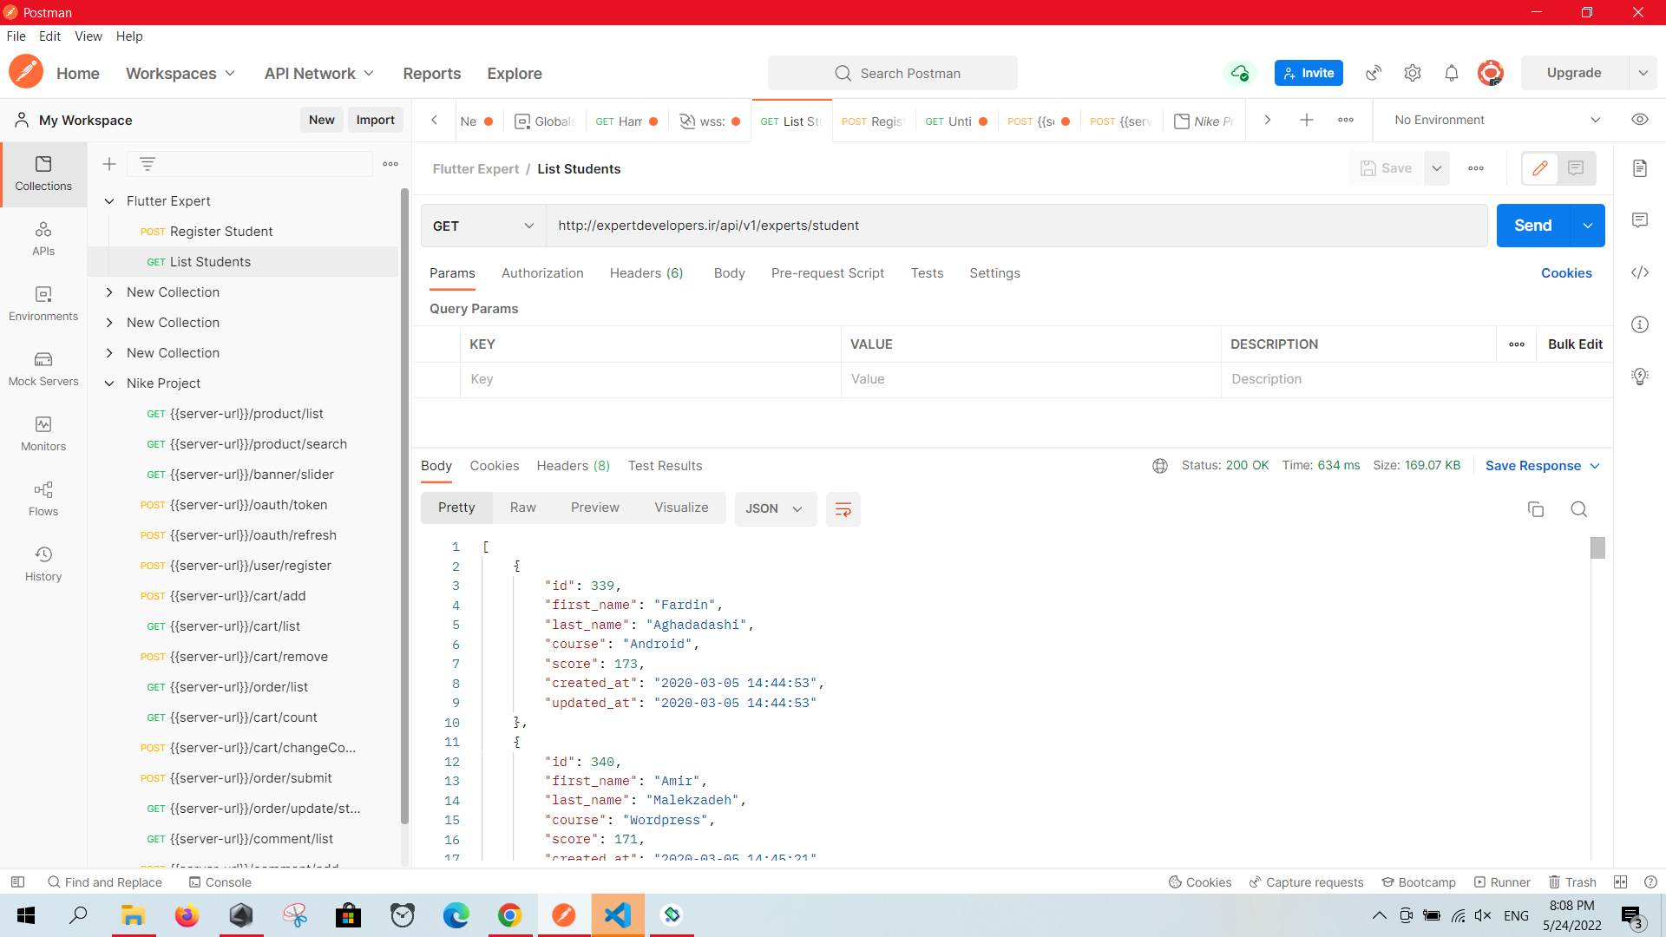The image size is (1666, 937).
Task: Copy the response body to clipboard
Action: pos(1536,509)
